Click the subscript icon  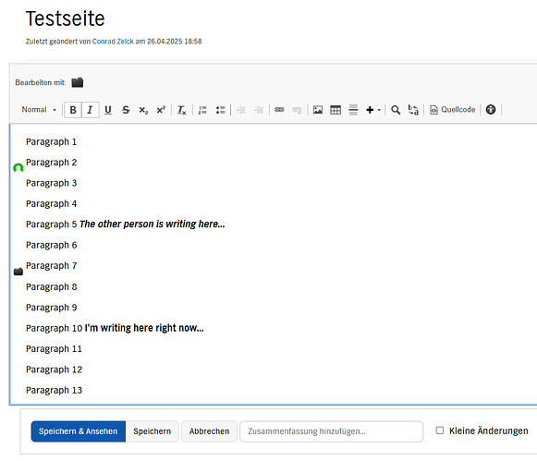pyautogui.click(x=143, y=110)
